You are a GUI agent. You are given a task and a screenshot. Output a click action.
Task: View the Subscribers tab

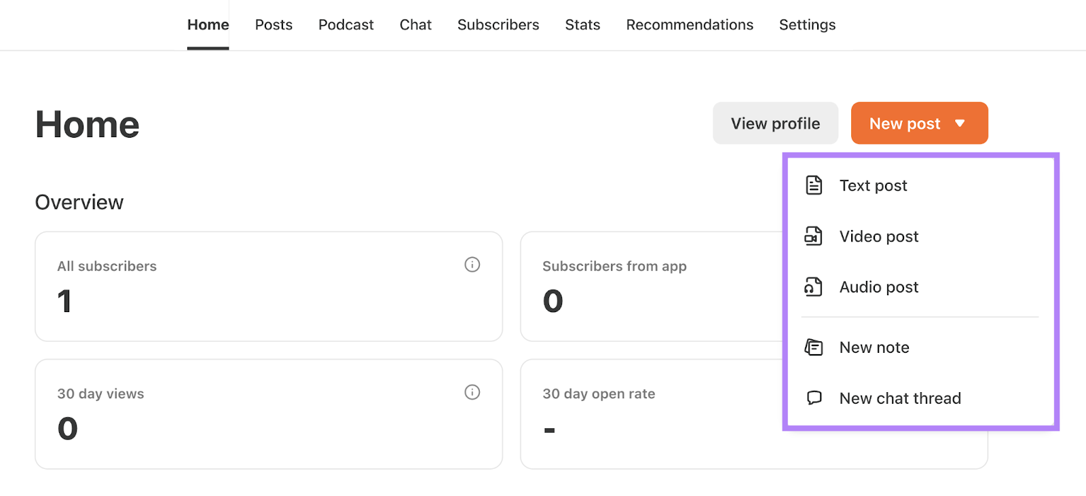[x=498, y=24]
